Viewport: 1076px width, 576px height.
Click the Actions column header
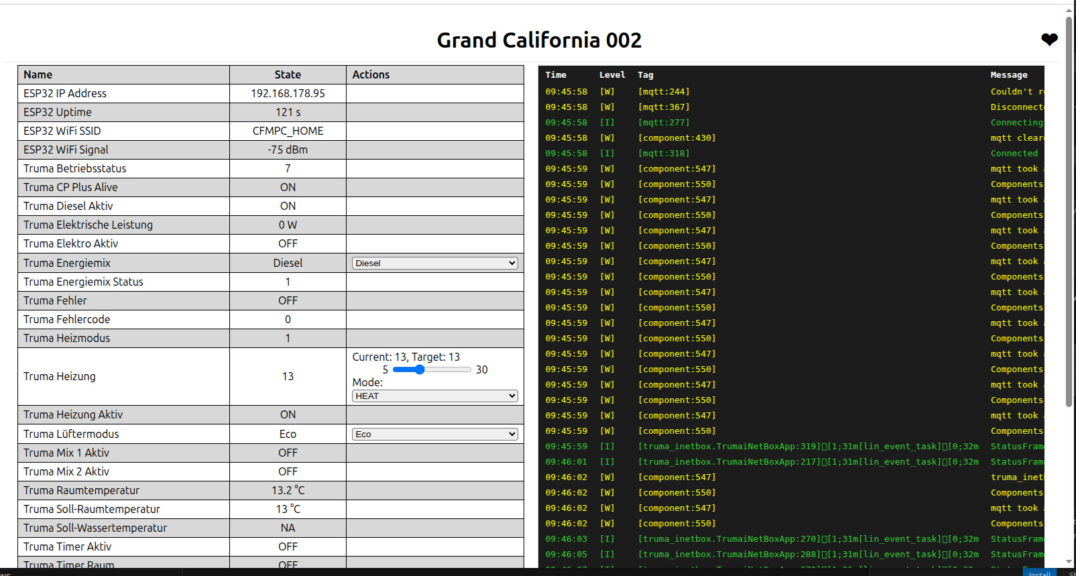tap(371, 75)
